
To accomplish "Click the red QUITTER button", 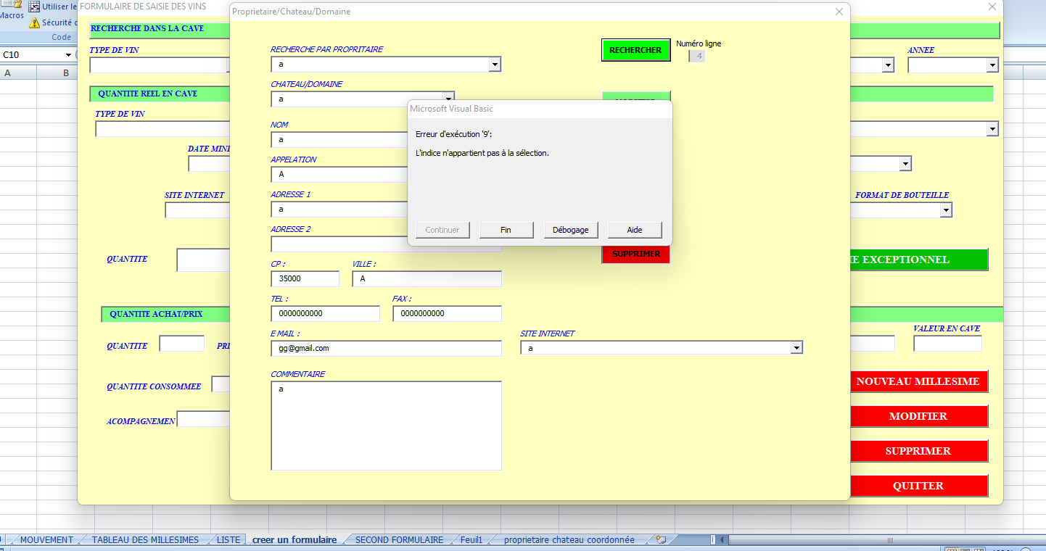I will [x=918, y=486].
